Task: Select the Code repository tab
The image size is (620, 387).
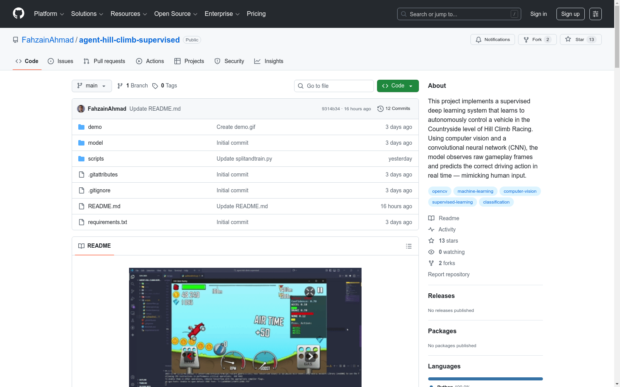Action: pos(27,61)
